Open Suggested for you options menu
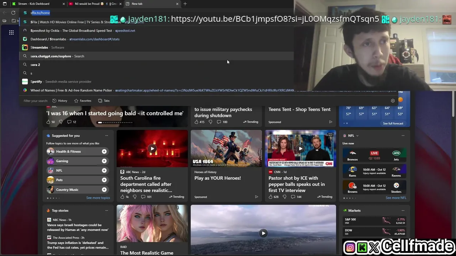 pos(107,135)
